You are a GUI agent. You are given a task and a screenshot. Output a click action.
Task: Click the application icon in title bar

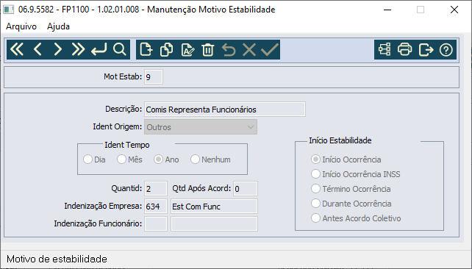click(8, 10)
